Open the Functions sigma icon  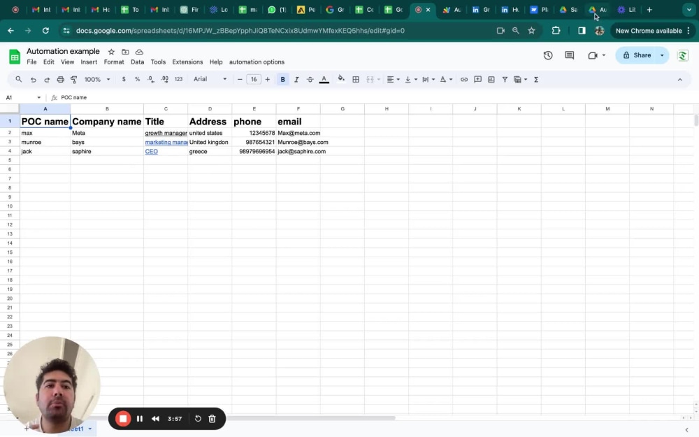click(x=535, y=79)
